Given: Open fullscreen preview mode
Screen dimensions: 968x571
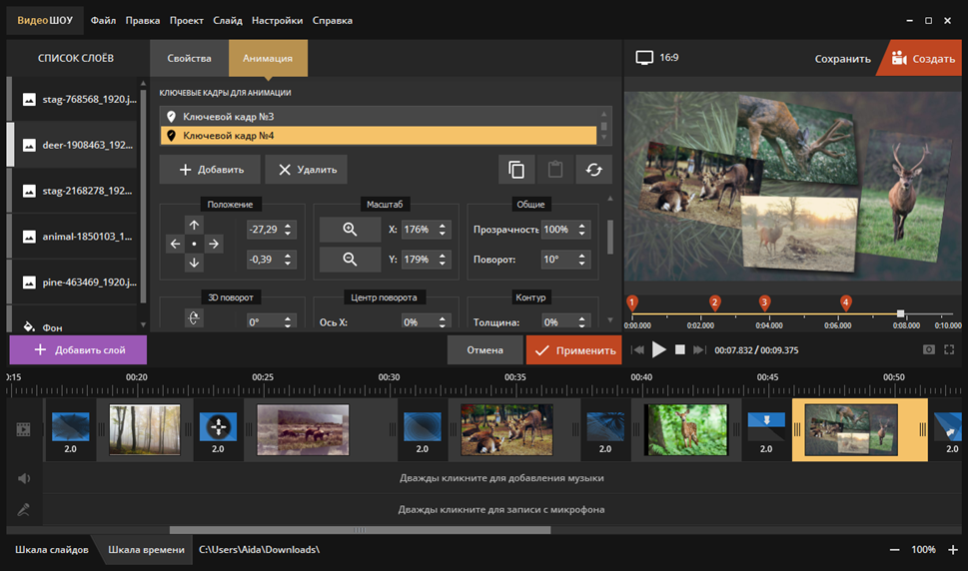Looking at the screenshot, I should 949,349.
